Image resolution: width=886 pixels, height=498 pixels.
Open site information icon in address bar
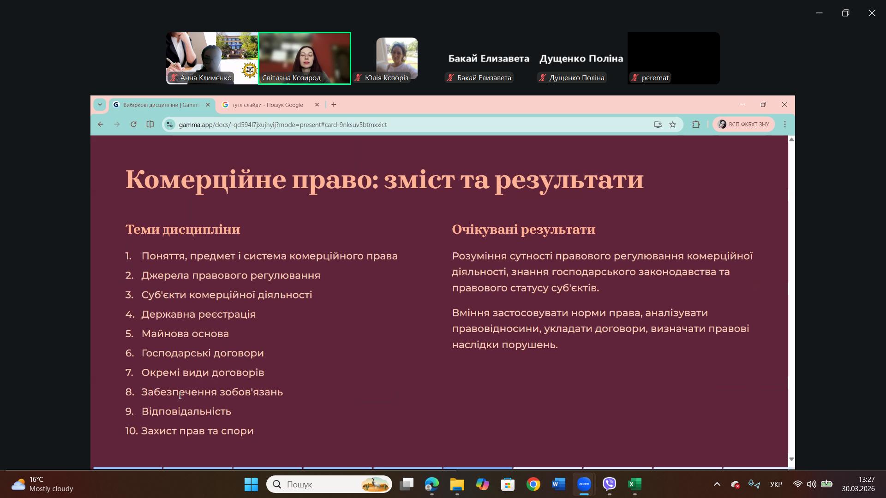170,125
